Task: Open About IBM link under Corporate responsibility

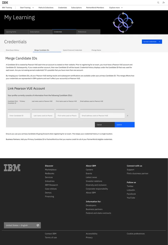Action: pyautogui.click(x=91, y=193)
